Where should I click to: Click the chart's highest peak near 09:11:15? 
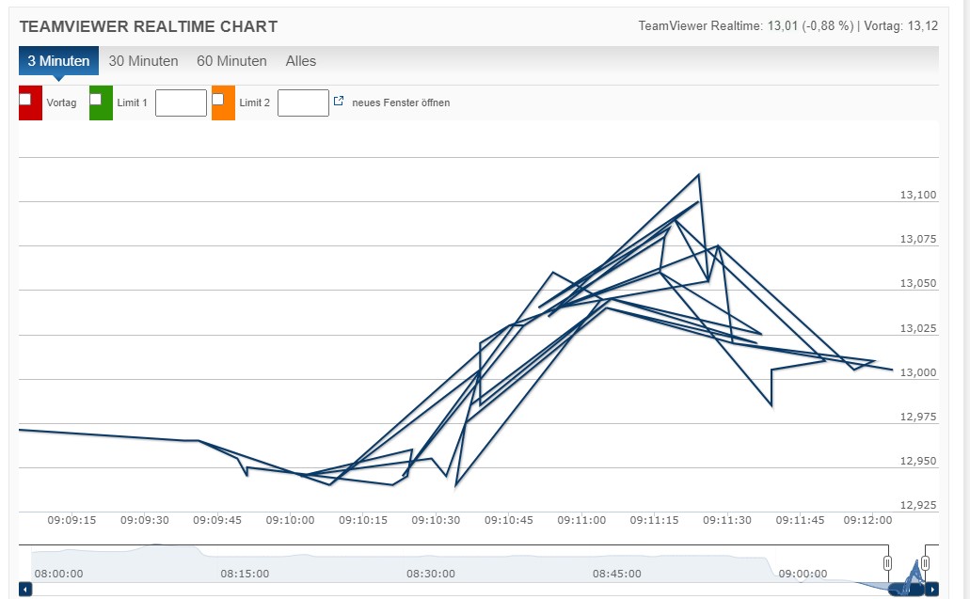click(698, 175)
